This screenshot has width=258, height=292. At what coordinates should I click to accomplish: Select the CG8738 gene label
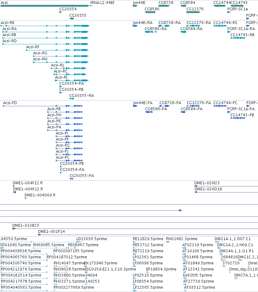tap(166, 3)
